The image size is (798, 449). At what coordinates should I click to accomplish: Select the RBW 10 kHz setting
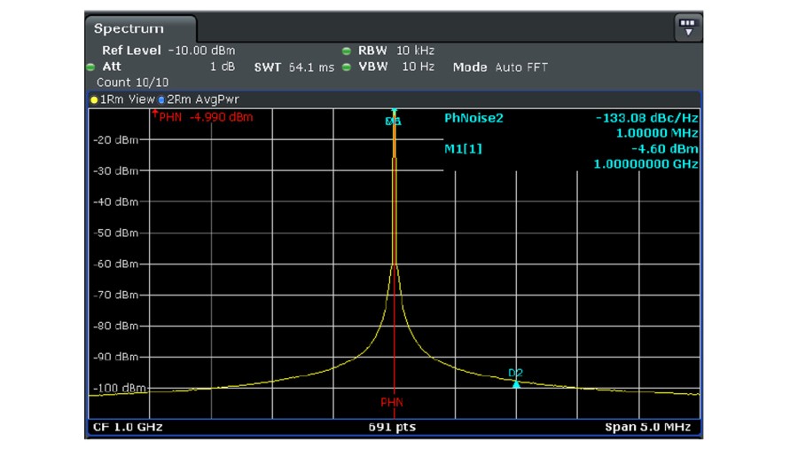[396, 51]
